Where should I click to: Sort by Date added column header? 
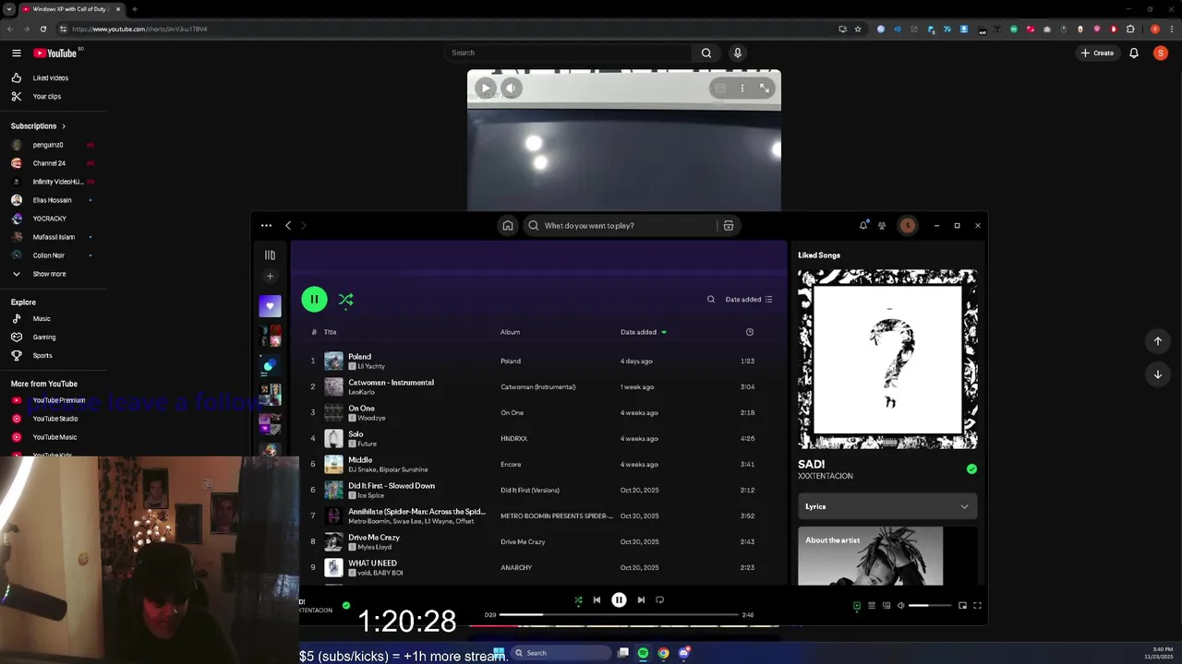coord(644,332)
